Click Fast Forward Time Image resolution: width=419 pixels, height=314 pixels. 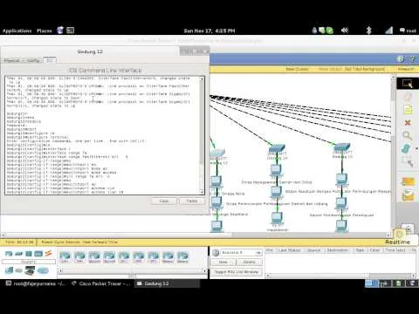[x=100, y=242]
